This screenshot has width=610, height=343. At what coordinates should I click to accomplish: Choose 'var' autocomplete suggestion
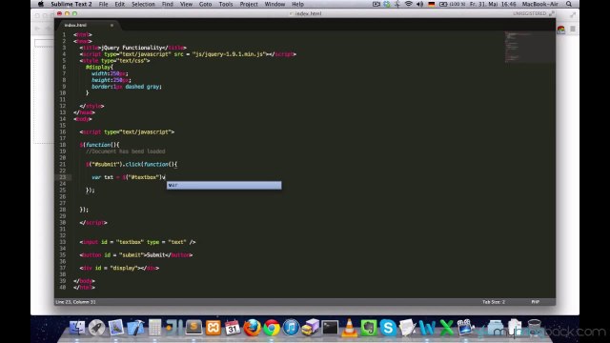[224, 185]
